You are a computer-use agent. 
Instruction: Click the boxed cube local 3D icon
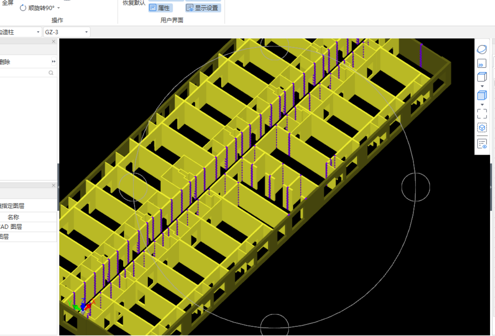click(x=482, y=128)
